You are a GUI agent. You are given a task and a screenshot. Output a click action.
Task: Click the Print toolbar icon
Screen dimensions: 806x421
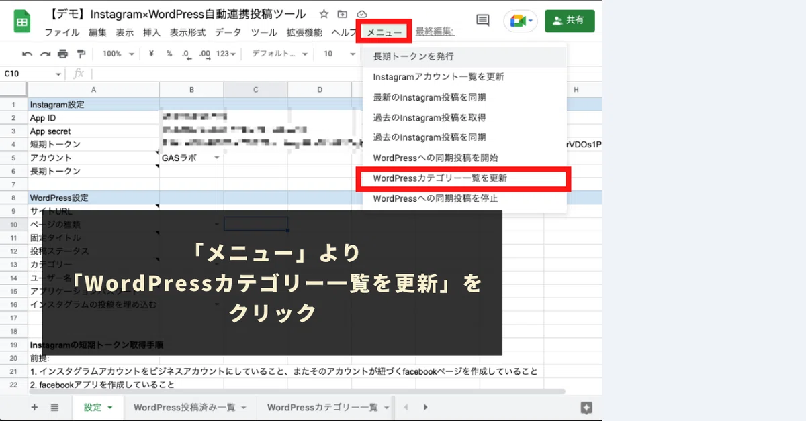click(63, 54)
